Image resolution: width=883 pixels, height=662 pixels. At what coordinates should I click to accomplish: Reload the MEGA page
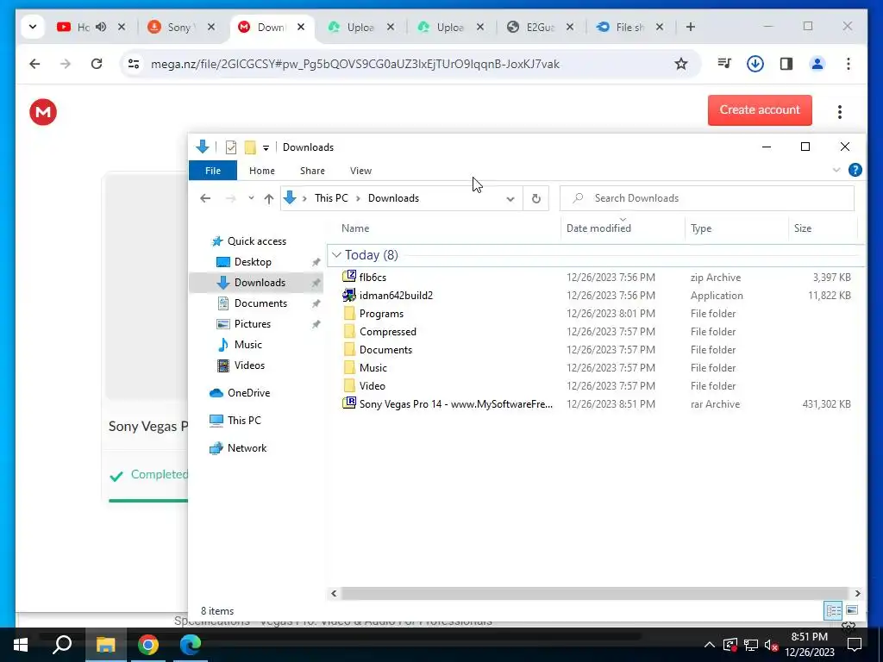click(x=97, y=64)
